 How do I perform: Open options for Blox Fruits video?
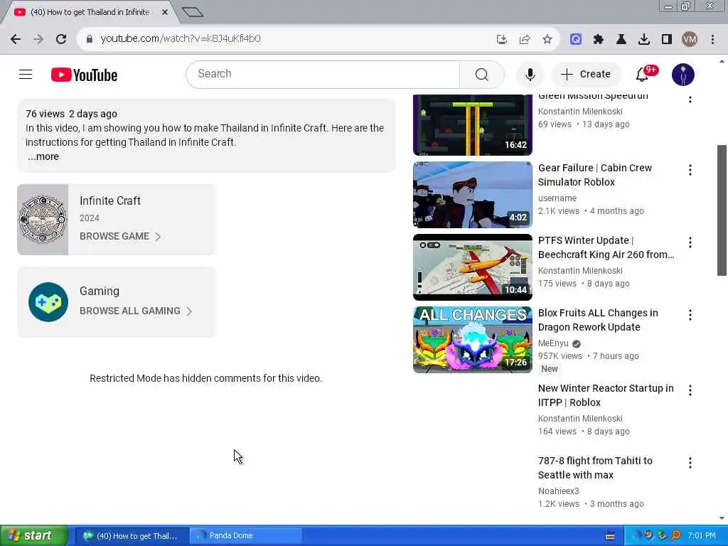pyautogui.click(x=690, y=315)
